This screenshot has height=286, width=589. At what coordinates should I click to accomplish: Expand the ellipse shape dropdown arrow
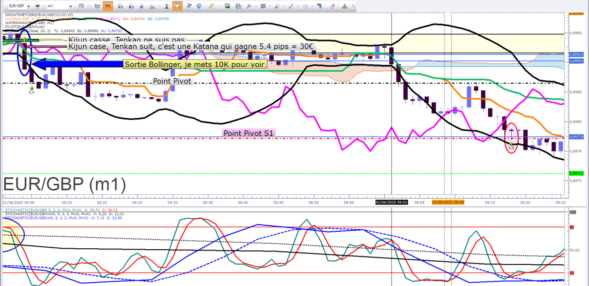tap(312, 6)
